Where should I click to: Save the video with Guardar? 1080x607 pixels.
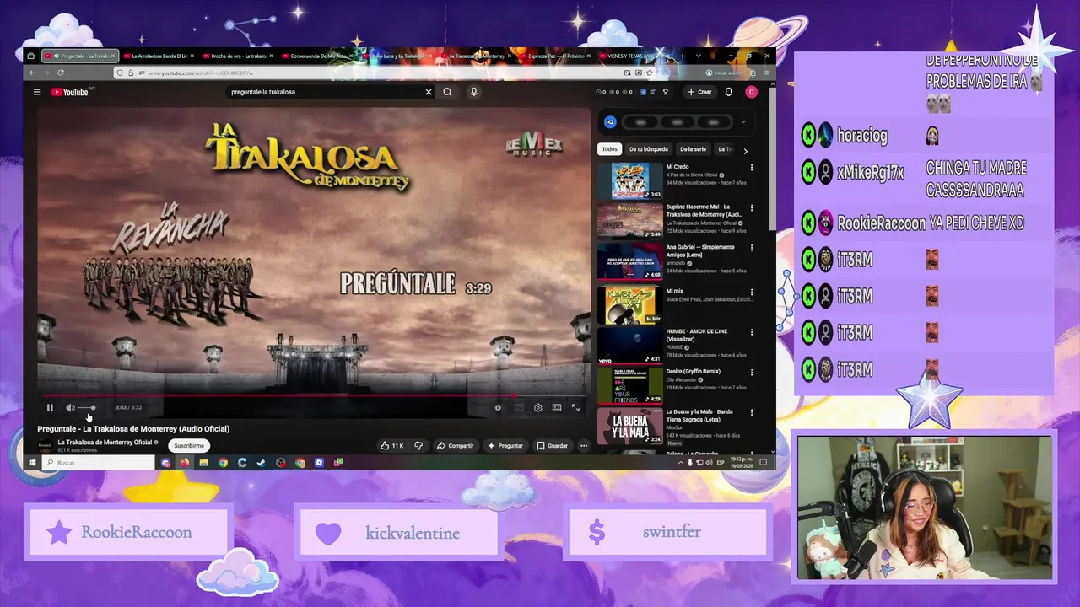(x=553, y=445)
